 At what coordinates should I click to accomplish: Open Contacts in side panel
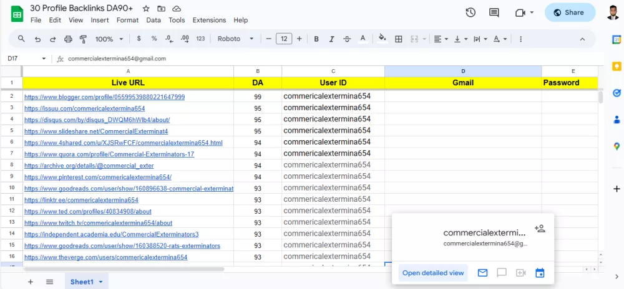tap(617, 120)
